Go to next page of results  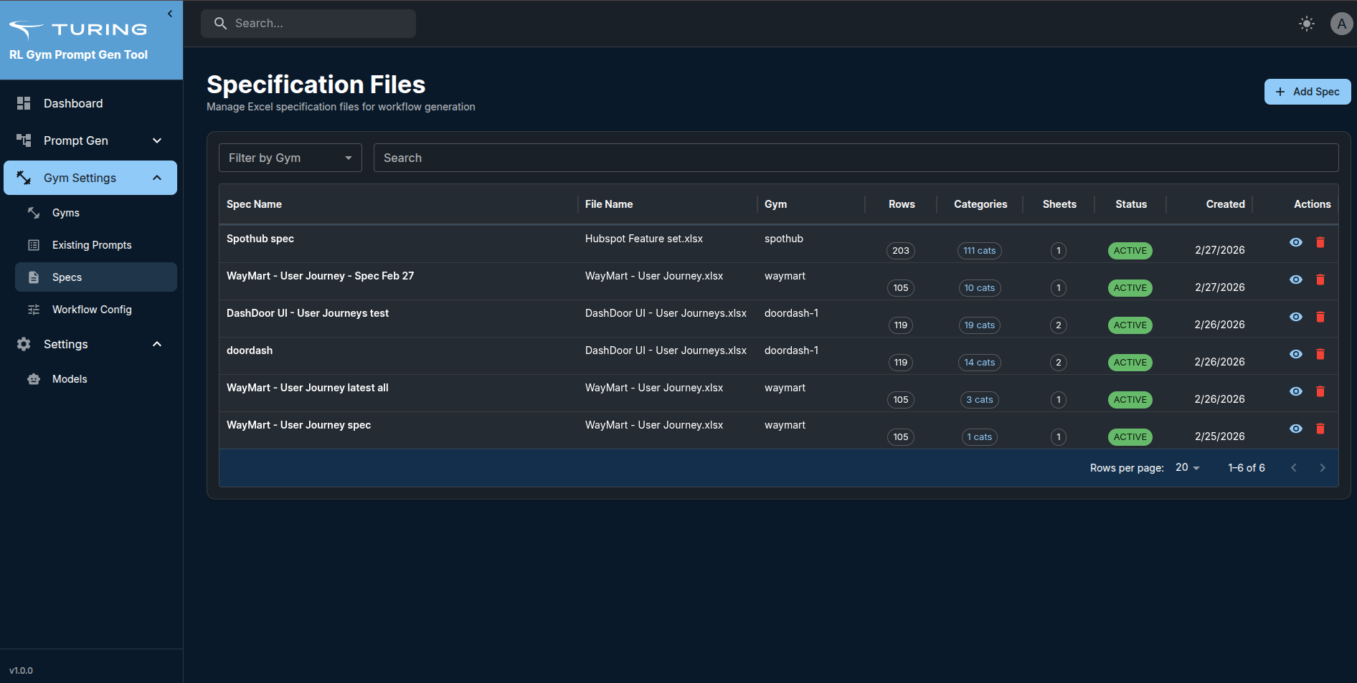(1322, 468)
